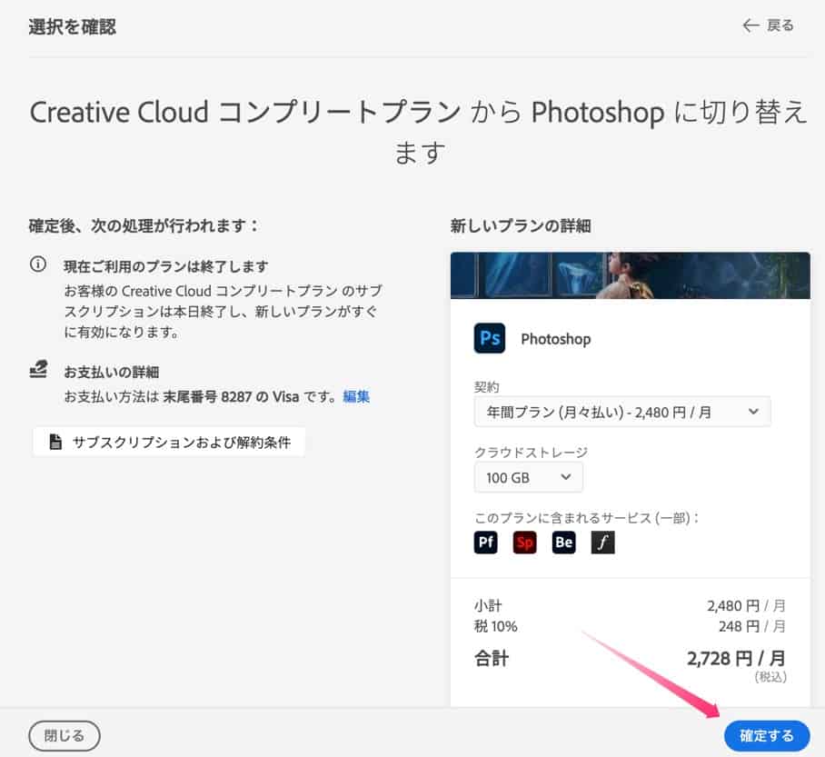Screen dimensions: 825x757
Task: Click the payment icon beside お支払いの詳細
Action: click(38, 370)
